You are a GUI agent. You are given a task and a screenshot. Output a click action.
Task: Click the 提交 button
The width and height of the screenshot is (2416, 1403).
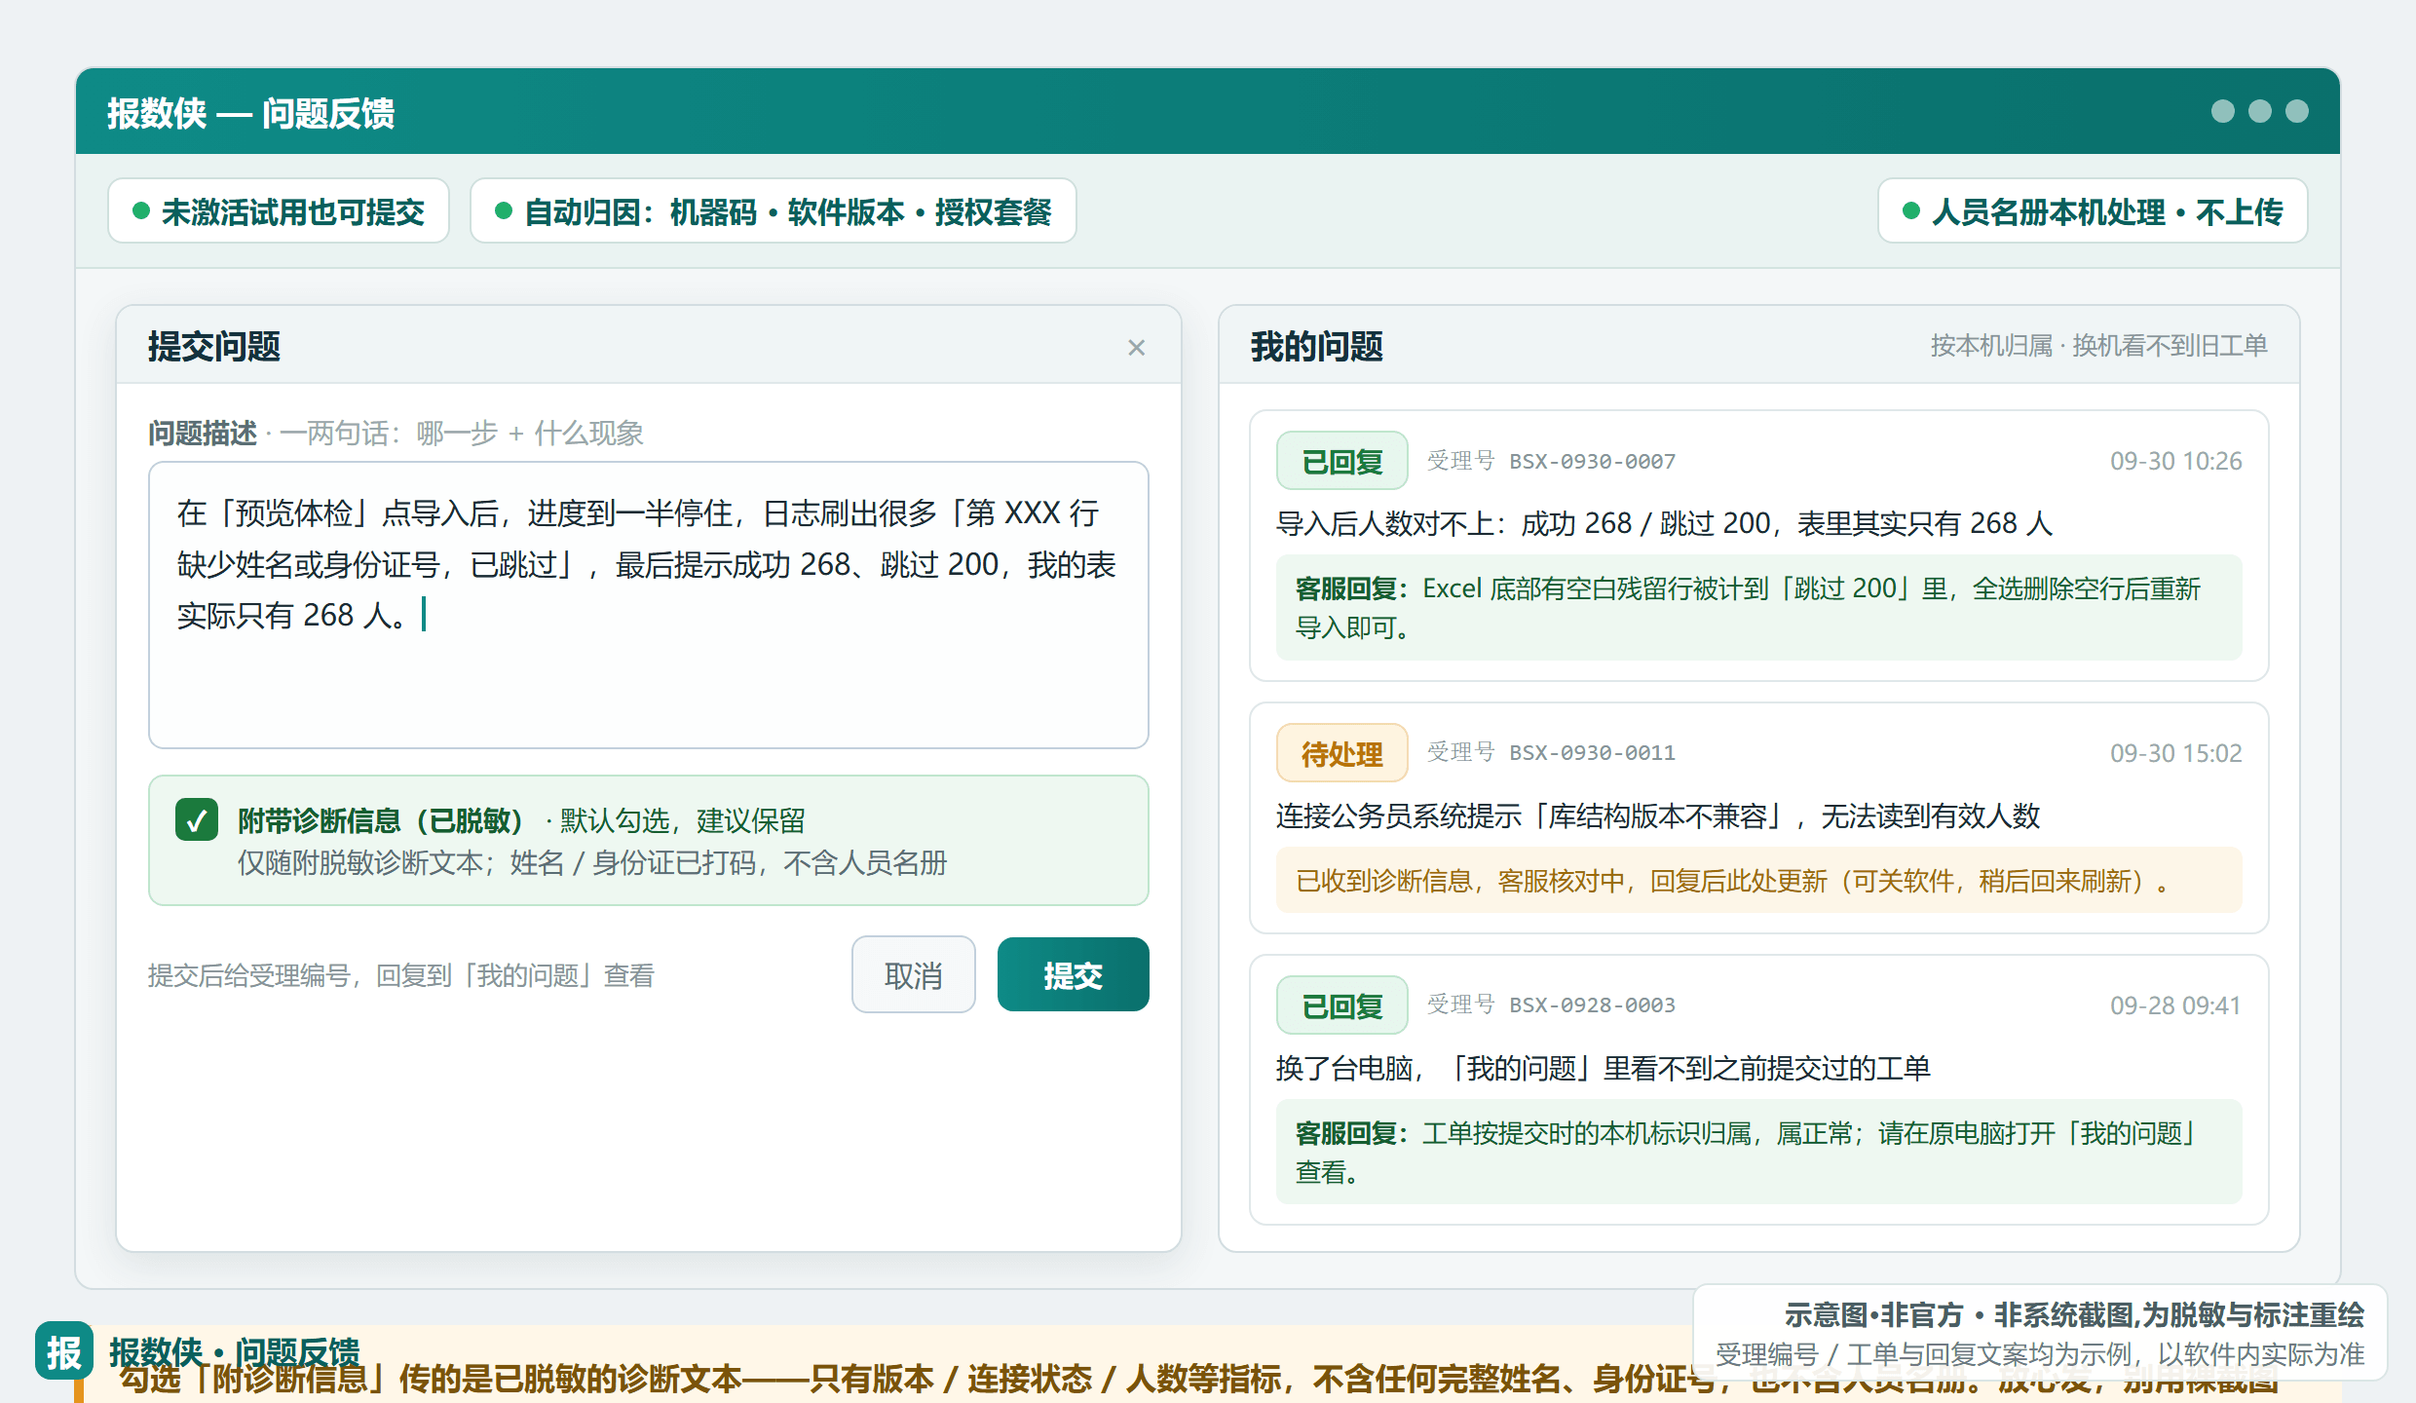click(1073, 974)
